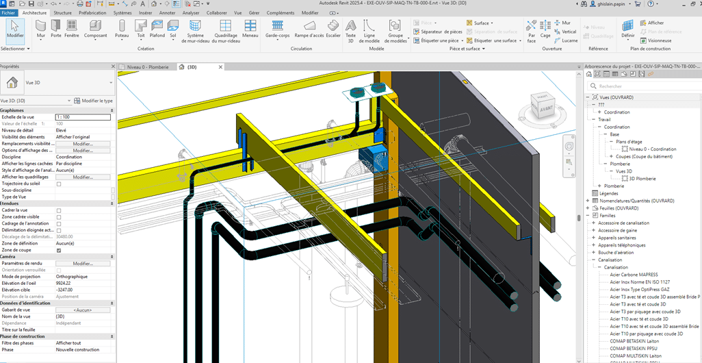702x363 pixels.
Task: Select the Garde-corps railing tool
Action: coord(277,29)
